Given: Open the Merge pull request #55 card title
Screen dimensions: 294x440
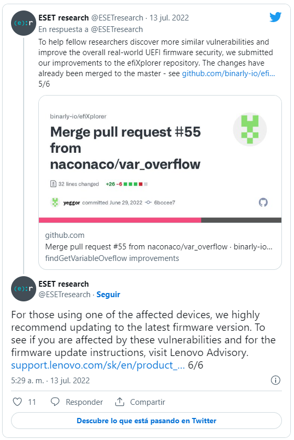Looking at the screenshot, I should tap(125, 148).
